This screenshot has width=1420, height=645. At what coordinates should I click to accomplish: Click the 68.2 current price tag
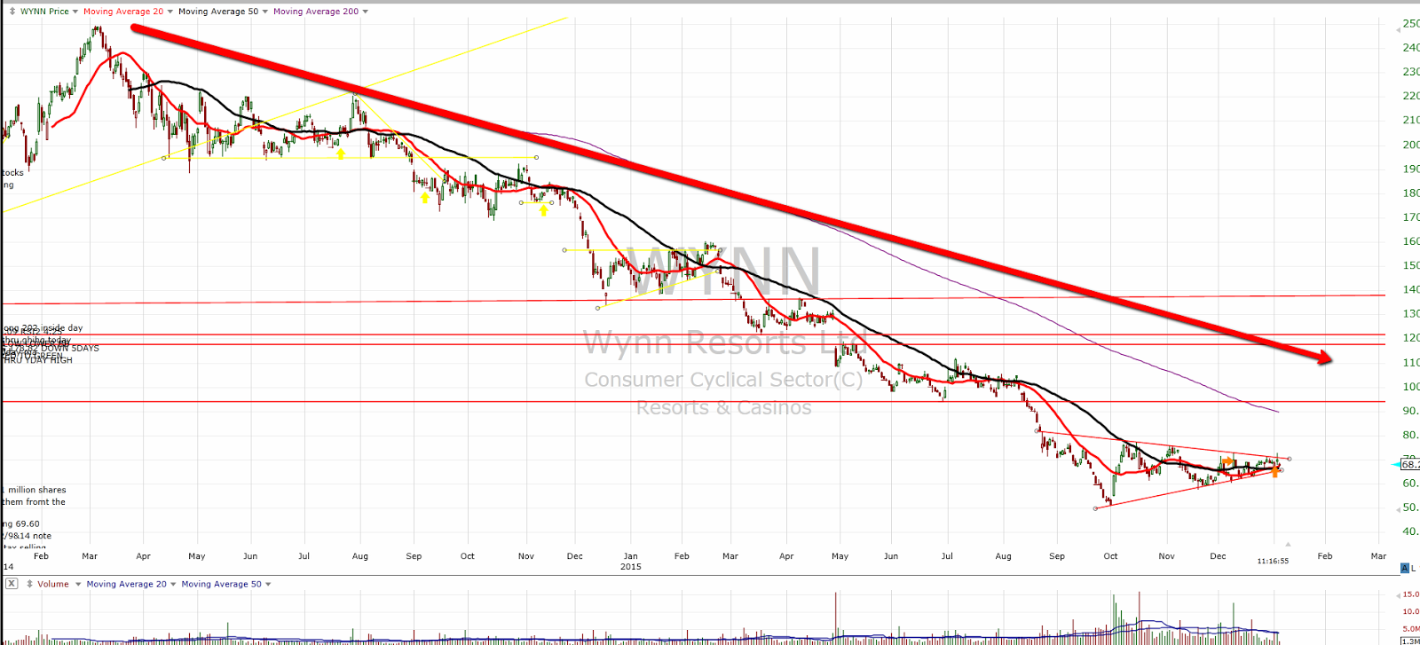point(1410,464)
